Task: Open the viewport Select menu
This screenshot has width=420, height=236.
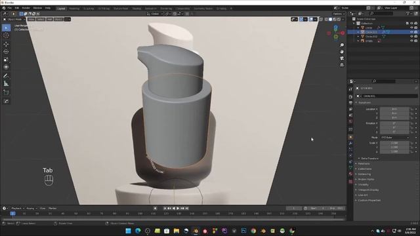Action: 41,19
